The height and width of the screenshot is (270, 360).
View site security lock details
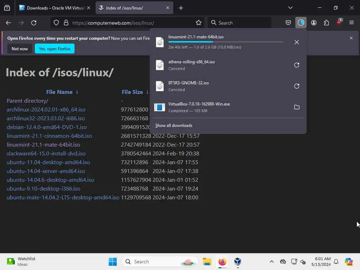(66, 23)
